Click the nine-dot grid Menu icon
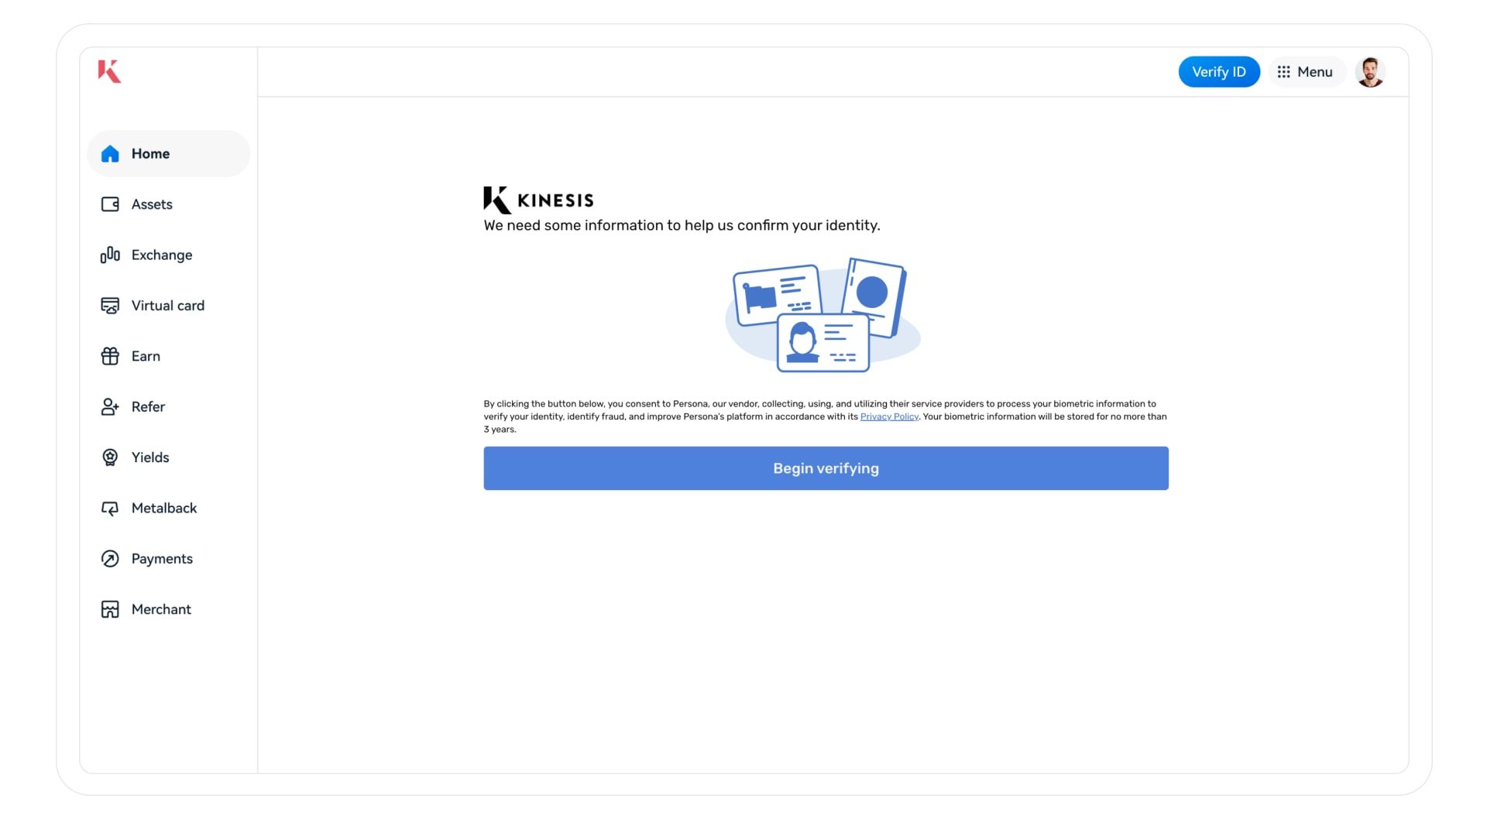Viewport: 1487px width, 819px height. [x=1283, y=72]
